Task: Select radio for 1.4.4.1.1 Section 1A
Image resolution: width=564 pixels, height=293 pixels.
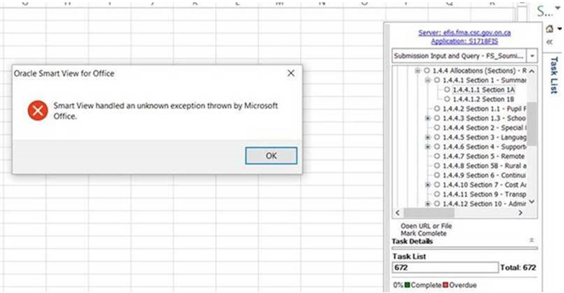Action: point(447,90)
